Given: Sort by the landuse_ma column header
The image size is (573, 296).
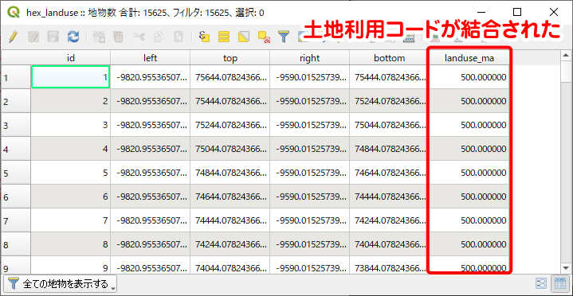Looking at the screenshot, I should 469,58.
